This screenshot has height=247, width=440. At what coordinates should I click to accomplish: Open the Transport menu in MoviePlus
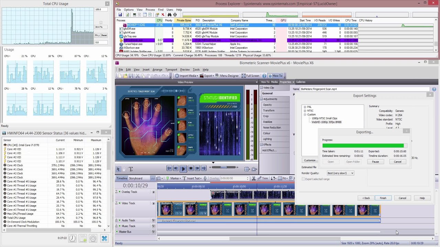click(171, 70)
